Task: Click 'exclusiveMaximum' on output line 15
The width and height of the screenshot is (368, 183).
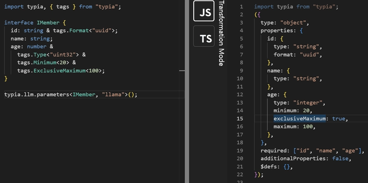Action: pyautogui.click(x=299, y=119)
